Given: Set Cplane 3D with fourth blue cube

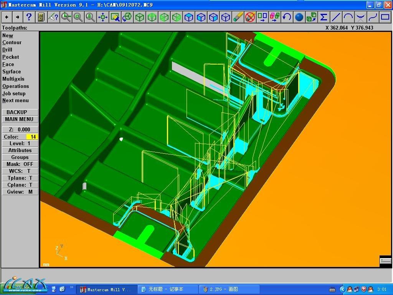Looking at the screenshot, I should (x=225, y=17).
